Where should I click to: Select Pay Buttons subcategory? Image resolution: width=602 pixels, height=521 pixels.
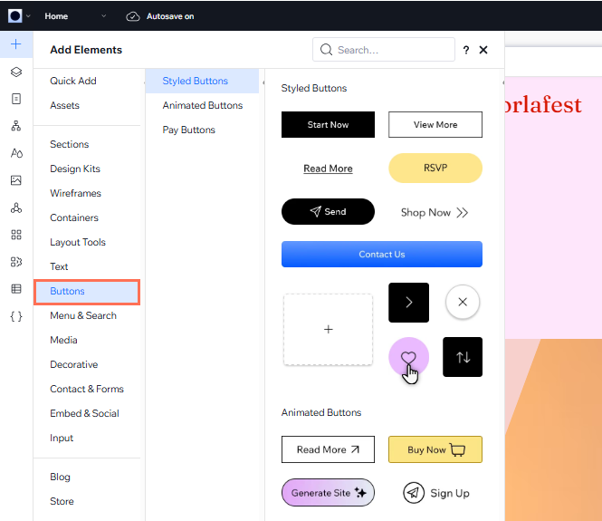click(x=189, y=130)
